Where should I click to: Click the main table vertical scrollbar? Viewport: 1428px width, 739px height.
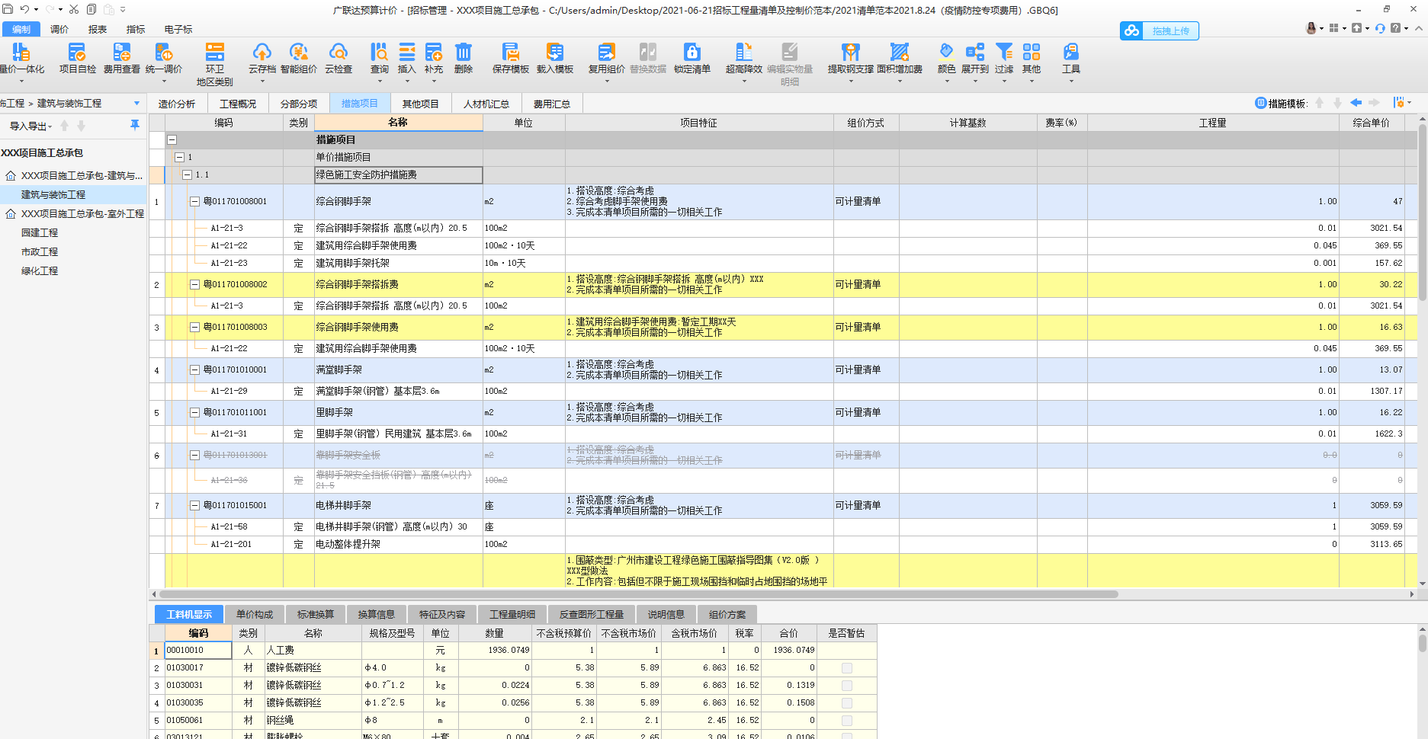point(1423,213)
